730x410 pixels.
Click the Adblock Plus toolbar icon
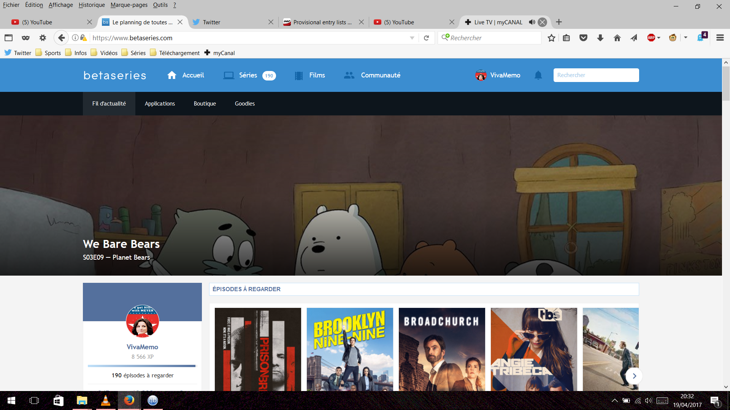pos(651,38)
